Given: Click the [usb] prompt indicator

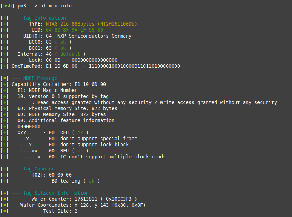Looking at the screenshot, I should tap(9, 6).
